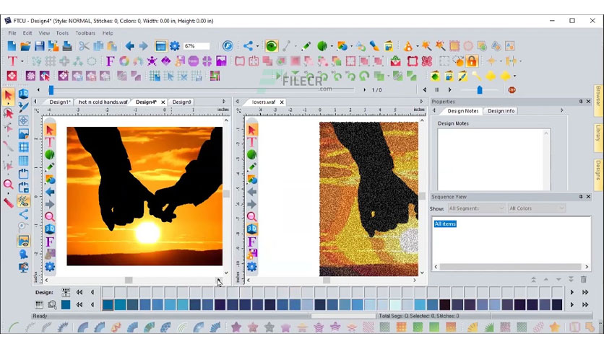Open zoom percentage box showing 67%
The height and width of the screenshot is (349, 604).
click(197, 46)
